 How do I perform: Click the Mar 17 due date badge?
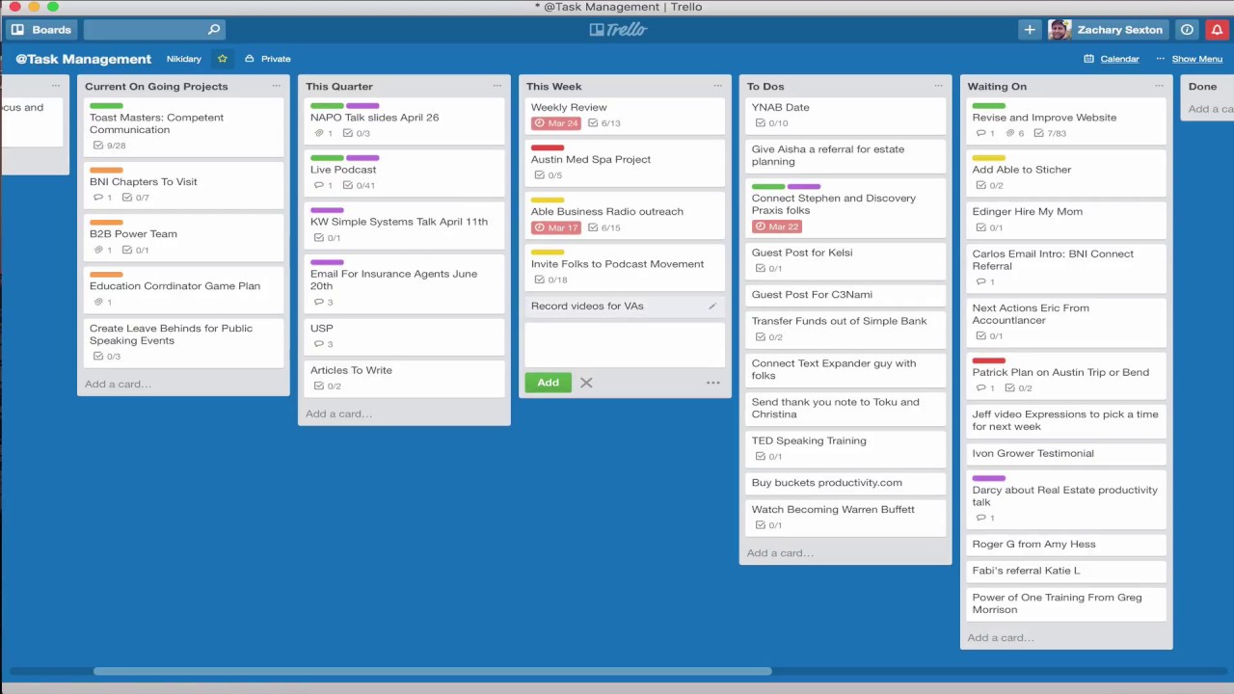(556, 227)
